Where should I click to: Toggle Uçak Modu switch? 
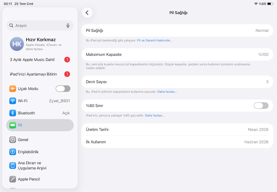click(x=63, y=89)
